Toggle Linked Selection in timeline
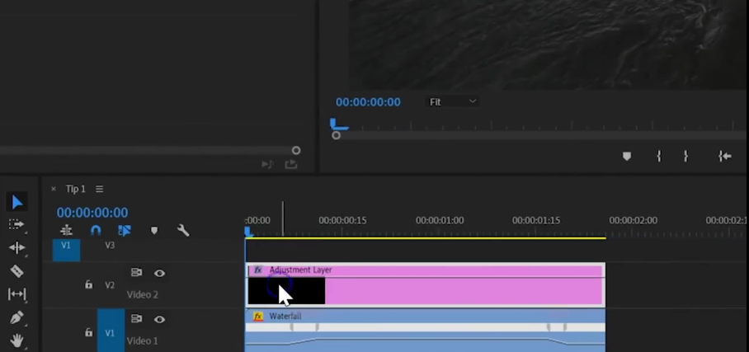This screenshot has width=749, height=352. [x=125, y=231]
